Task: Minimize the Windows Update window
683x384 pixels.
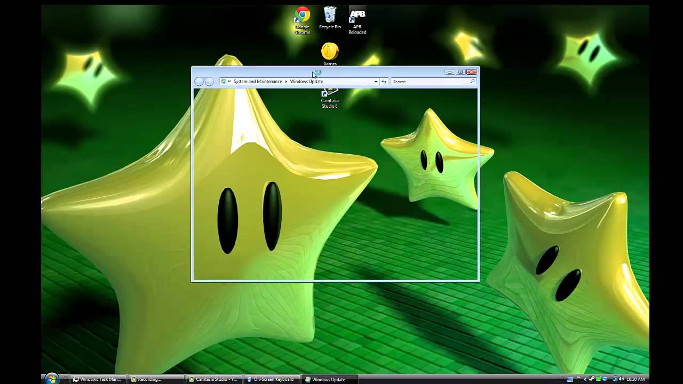Action: point(450,72)
